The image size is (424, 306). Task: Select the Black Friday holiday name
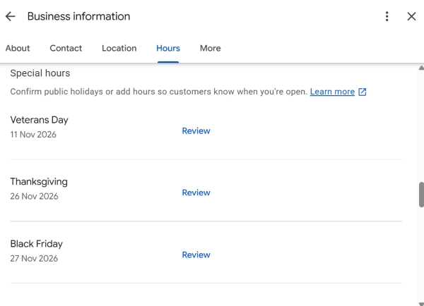(x=37, y=244)
